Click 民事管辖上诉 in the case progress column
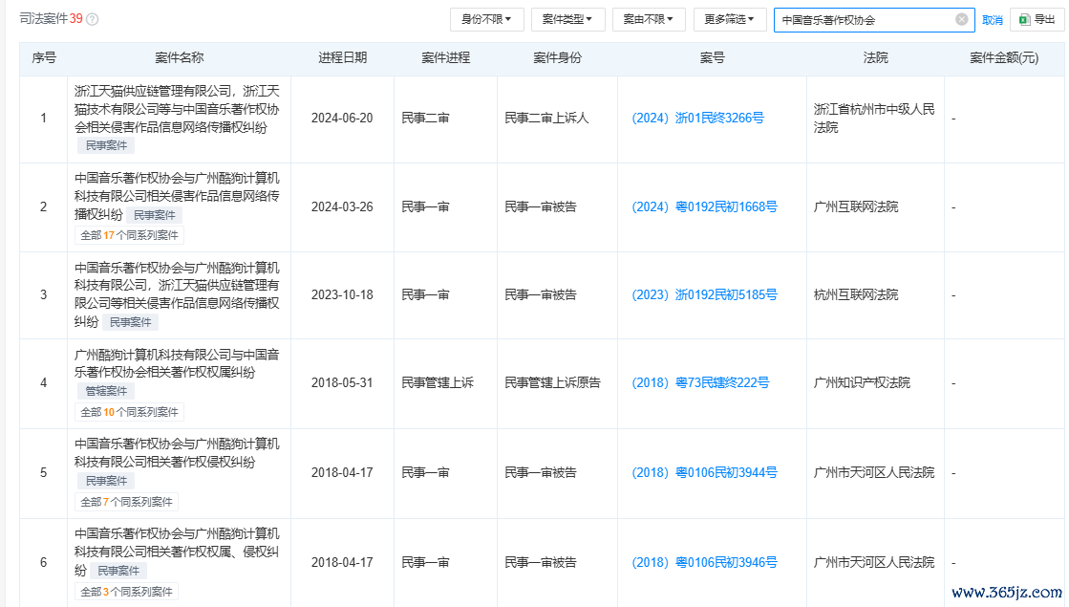 click(437, 382)
